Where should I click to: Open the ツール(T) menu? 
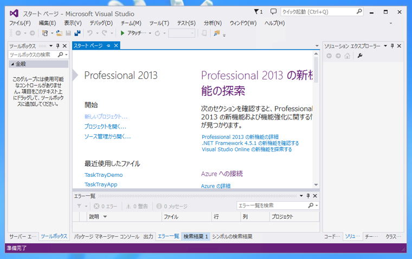tap(159, 23)
